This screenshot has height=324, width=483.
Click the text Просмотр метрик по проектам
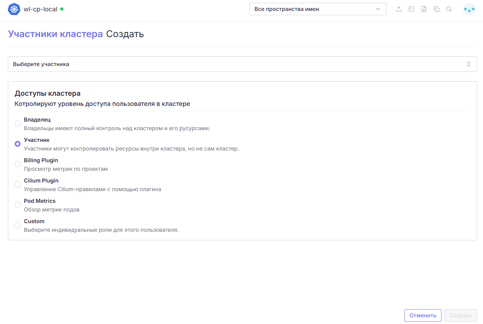click(66, 169)
